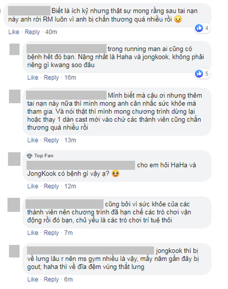The height and width of the screenshot is (289, 228).
Task: Open the avatar of the gout comment author
Action: point(14,251)
